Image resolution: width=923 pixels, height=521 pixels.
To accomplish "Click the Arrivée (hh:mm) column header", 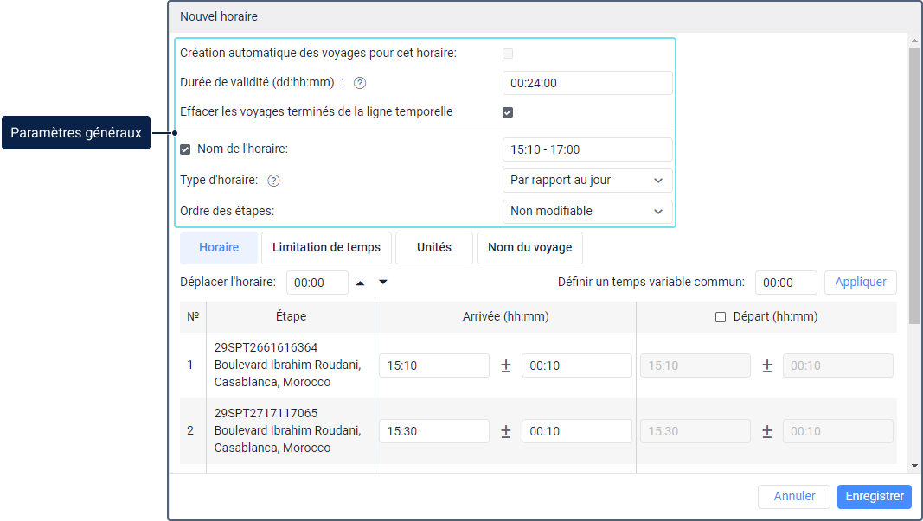I will (506, 316).
